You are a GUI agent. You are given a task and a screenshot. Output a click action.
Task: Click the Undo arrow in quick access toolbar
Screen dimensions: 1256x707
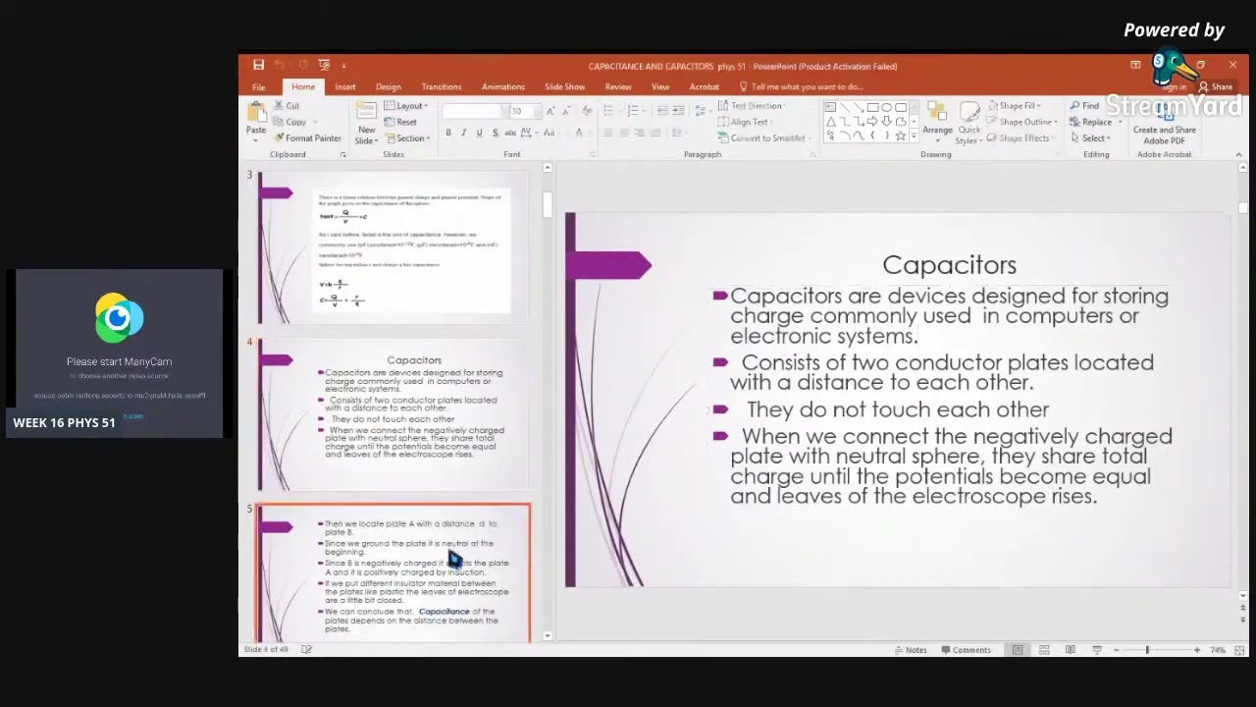(280, 66)
